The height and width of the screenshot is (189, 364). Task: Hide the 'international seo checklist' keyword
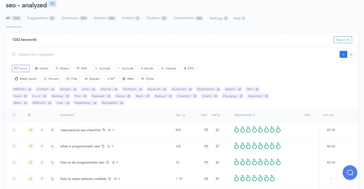click(52, 130)
